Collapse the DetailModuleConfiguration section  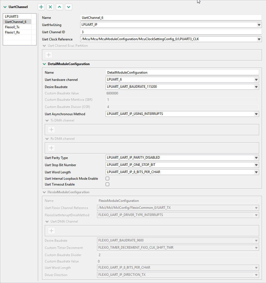44,64
